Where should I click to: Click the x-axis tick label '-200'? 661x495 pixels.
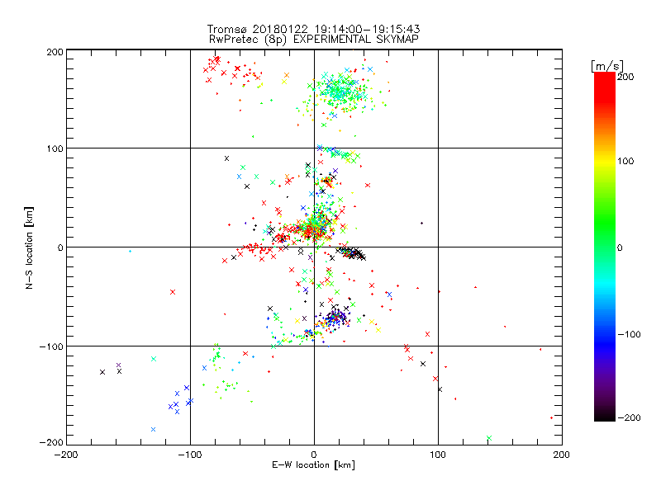point(66,455)
